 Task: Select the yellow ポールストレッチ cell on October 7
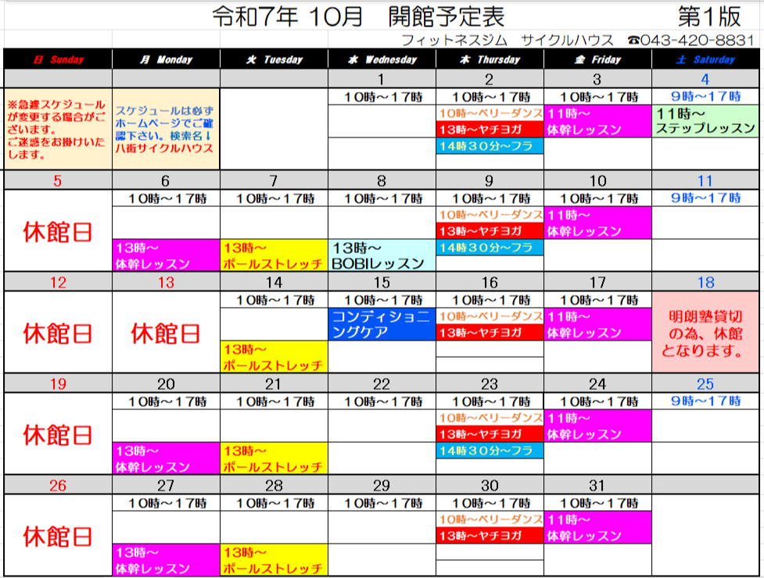(x=274, y=255)
